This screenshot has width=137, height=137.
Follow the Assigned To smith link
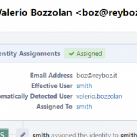click(84, 107)
